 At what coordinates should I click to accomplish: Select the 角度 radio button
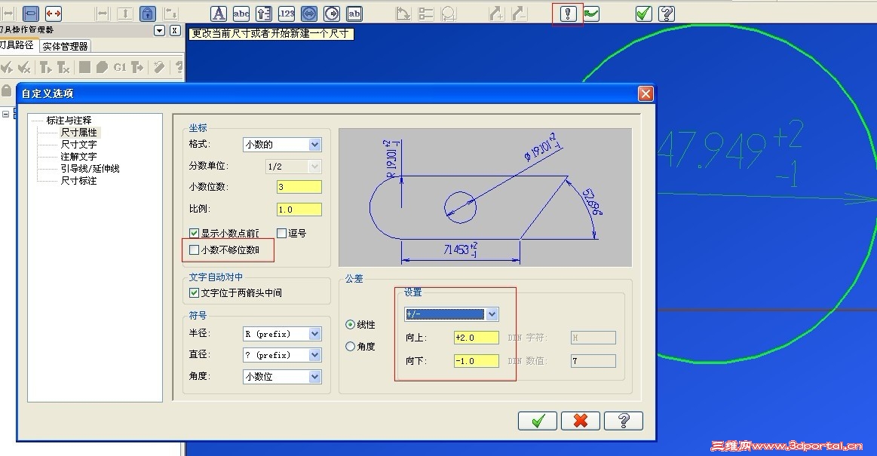click(350, 347)
